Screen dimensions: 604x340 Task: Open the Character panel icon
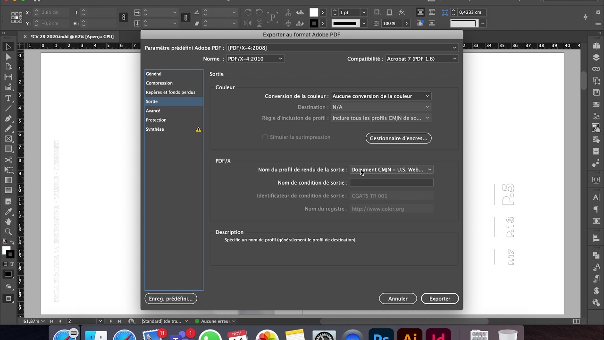[x=596, y=198]
